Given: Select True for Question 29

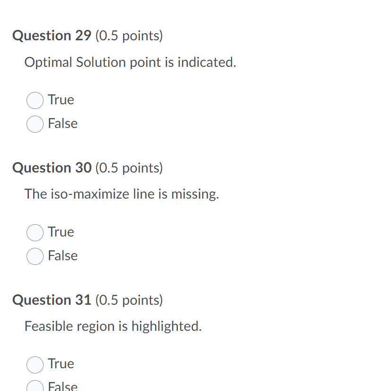Looking at the screenshot, I should [35, 100].
